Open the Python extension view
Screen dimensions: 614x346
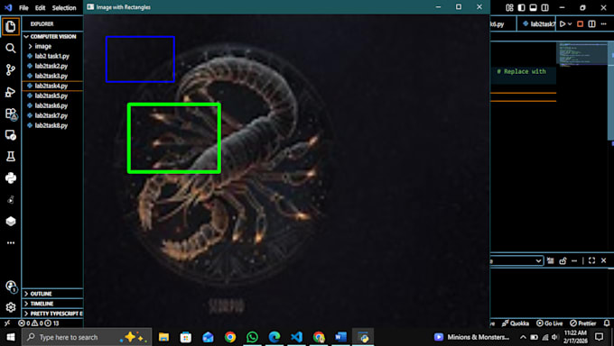point(11,178)
